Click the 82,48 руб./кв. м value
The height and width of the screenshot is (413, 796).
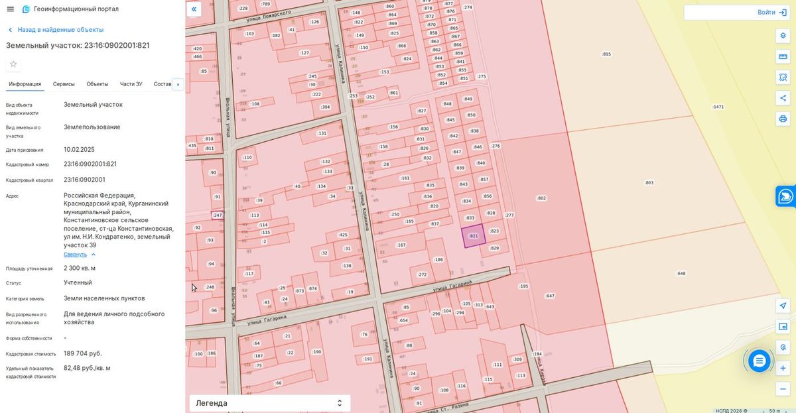(87, 368)
